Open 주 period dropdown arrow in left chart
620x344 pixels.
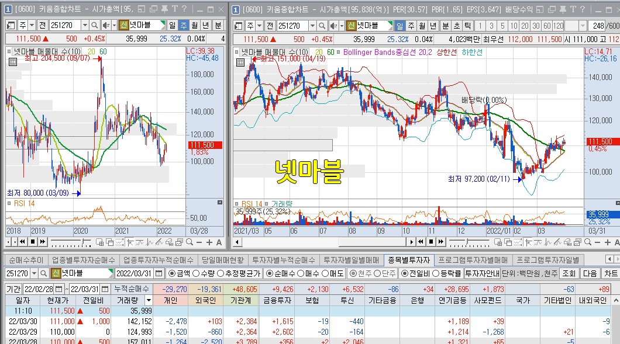pos(32,25)
